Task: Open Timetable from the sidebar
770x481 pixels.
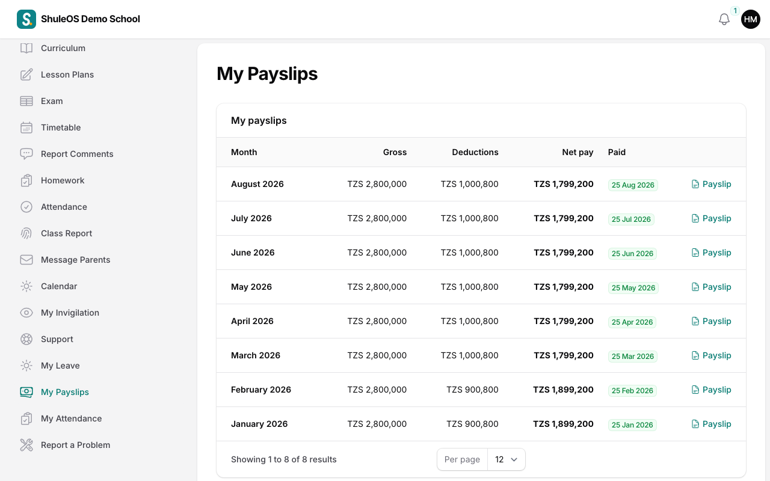Action: tap(61, 127)
